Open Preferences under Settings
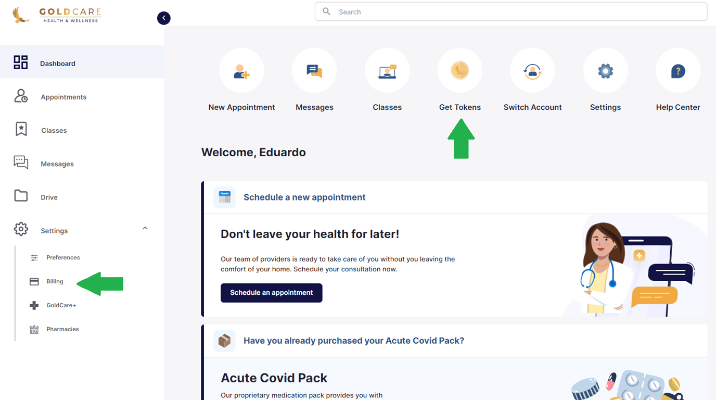 click(63, 257)
